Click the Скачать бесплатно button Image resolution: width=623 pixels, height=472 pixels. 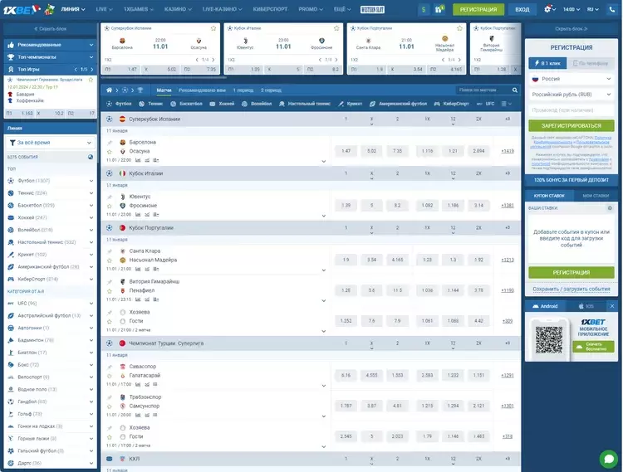pyautogui.click(x=593, y=347)
